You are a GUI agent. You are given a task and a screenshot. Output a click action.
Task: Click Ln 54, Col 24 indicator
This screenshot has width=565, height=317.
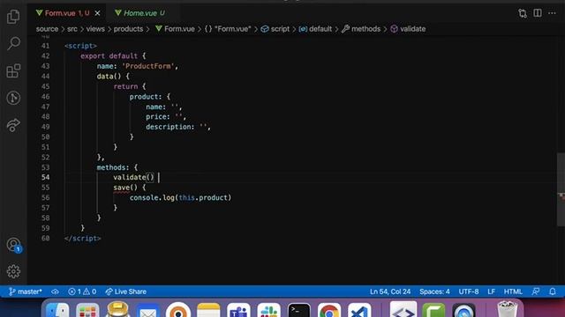click(x=390, y=291)
